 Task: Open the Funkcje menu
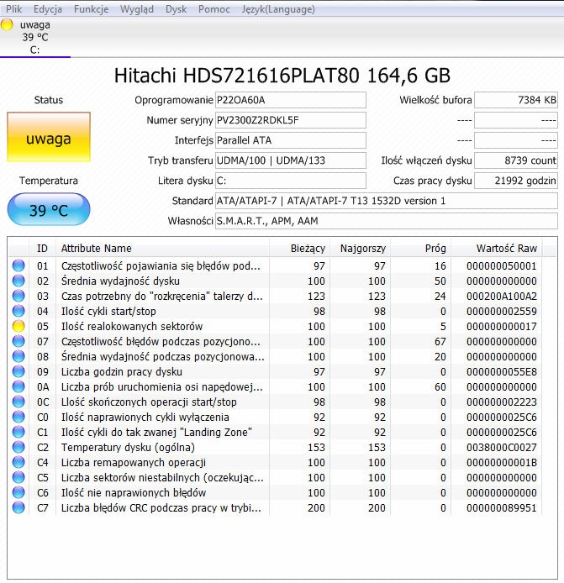[91, 9]
